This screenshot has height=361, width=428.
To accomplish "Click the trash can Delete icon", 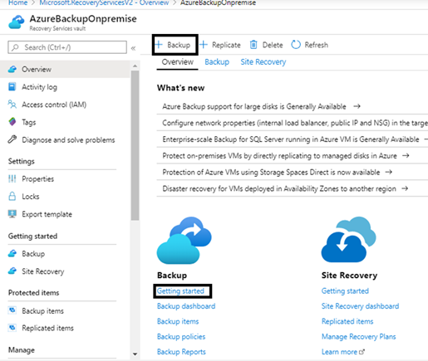I will tap(253, 45).
